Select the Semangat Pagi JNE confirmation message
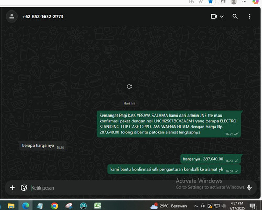The image size is (262, 210). point(169,124)
